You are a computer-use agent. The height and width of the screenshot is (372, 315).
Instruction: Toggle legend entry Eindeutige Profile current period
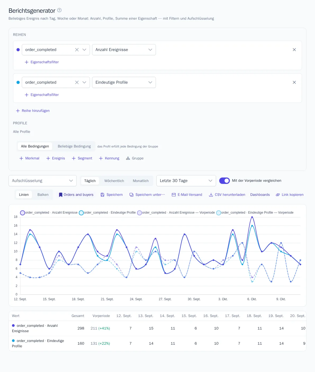[107, 213]
